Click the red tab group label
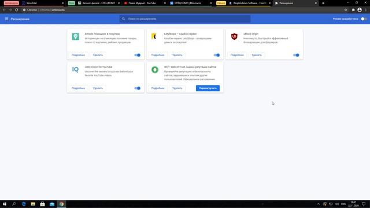The width and height of the screenshot is (370, 208). click(x=12, y=3)
